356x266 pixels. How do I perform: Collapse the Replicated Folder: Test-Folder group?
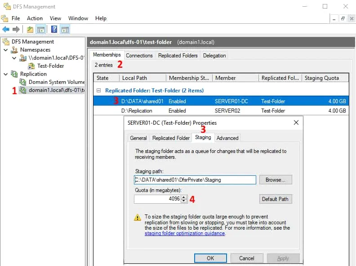[x=98, y=91]
